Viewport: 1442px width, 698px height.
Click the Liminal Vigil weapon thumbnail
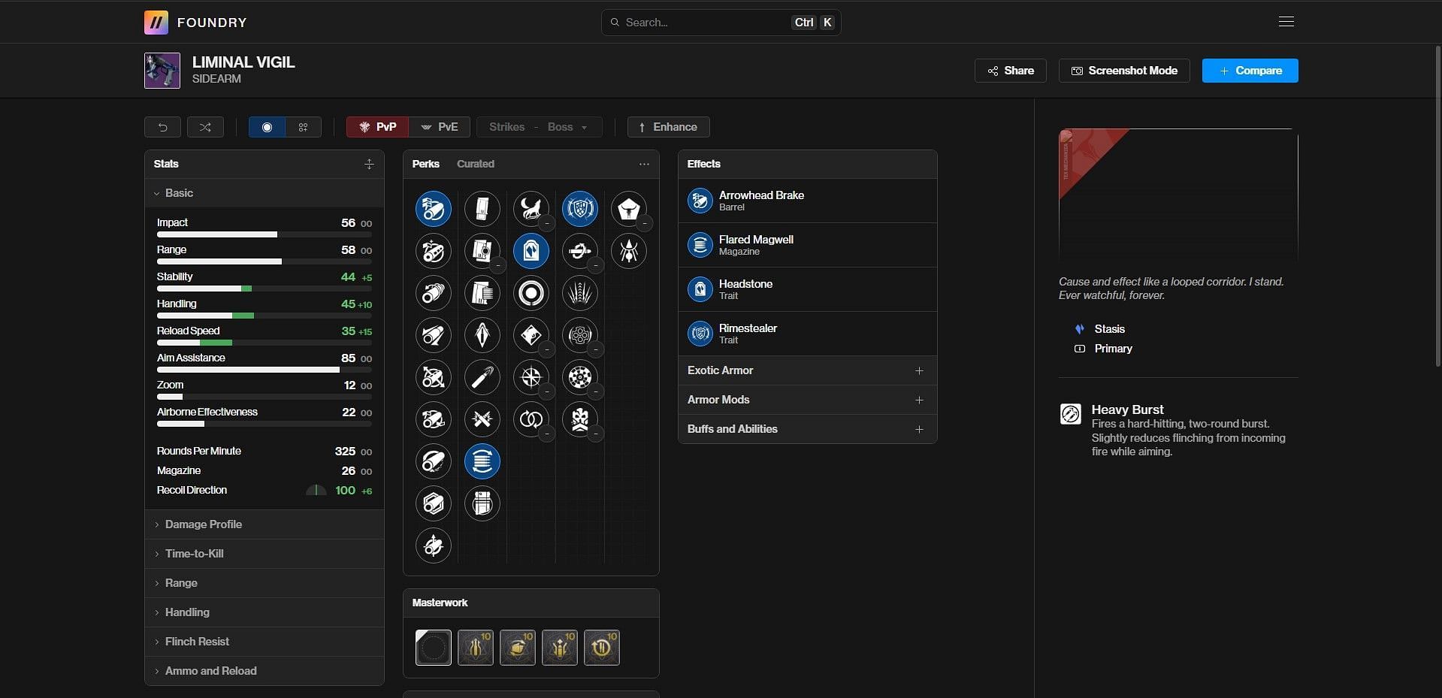coord(162,71)
